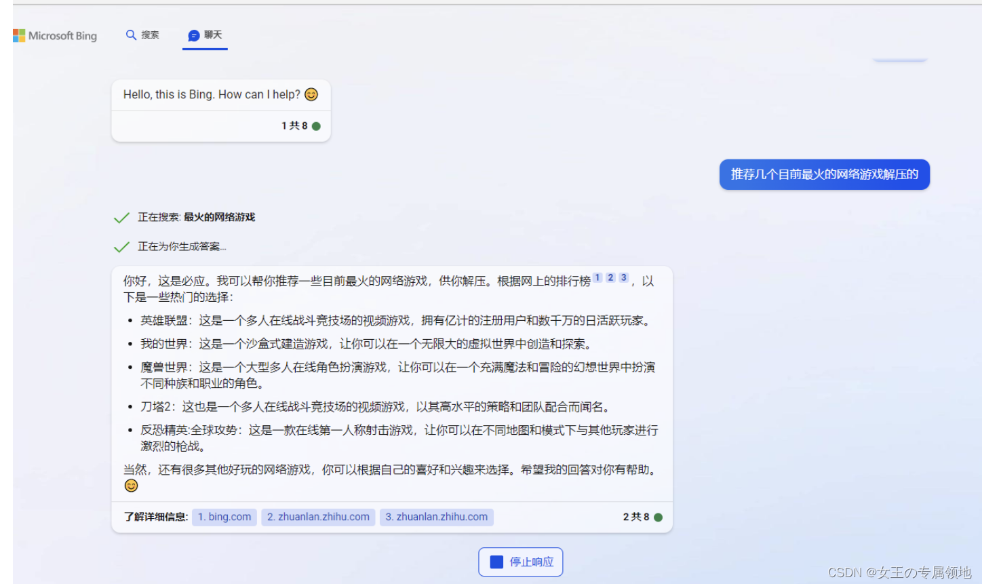Image resolution: width=982 pixels, height=586 pixels.
Task: Open the 2. zhuanlan.zhihu.com source link
Action: click(318, 517)
